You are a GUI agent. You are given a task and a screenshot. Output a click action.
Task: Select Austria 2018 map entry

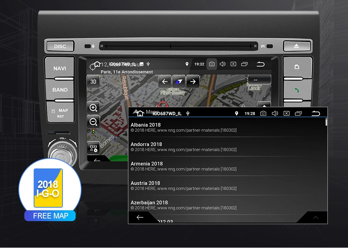227,186
